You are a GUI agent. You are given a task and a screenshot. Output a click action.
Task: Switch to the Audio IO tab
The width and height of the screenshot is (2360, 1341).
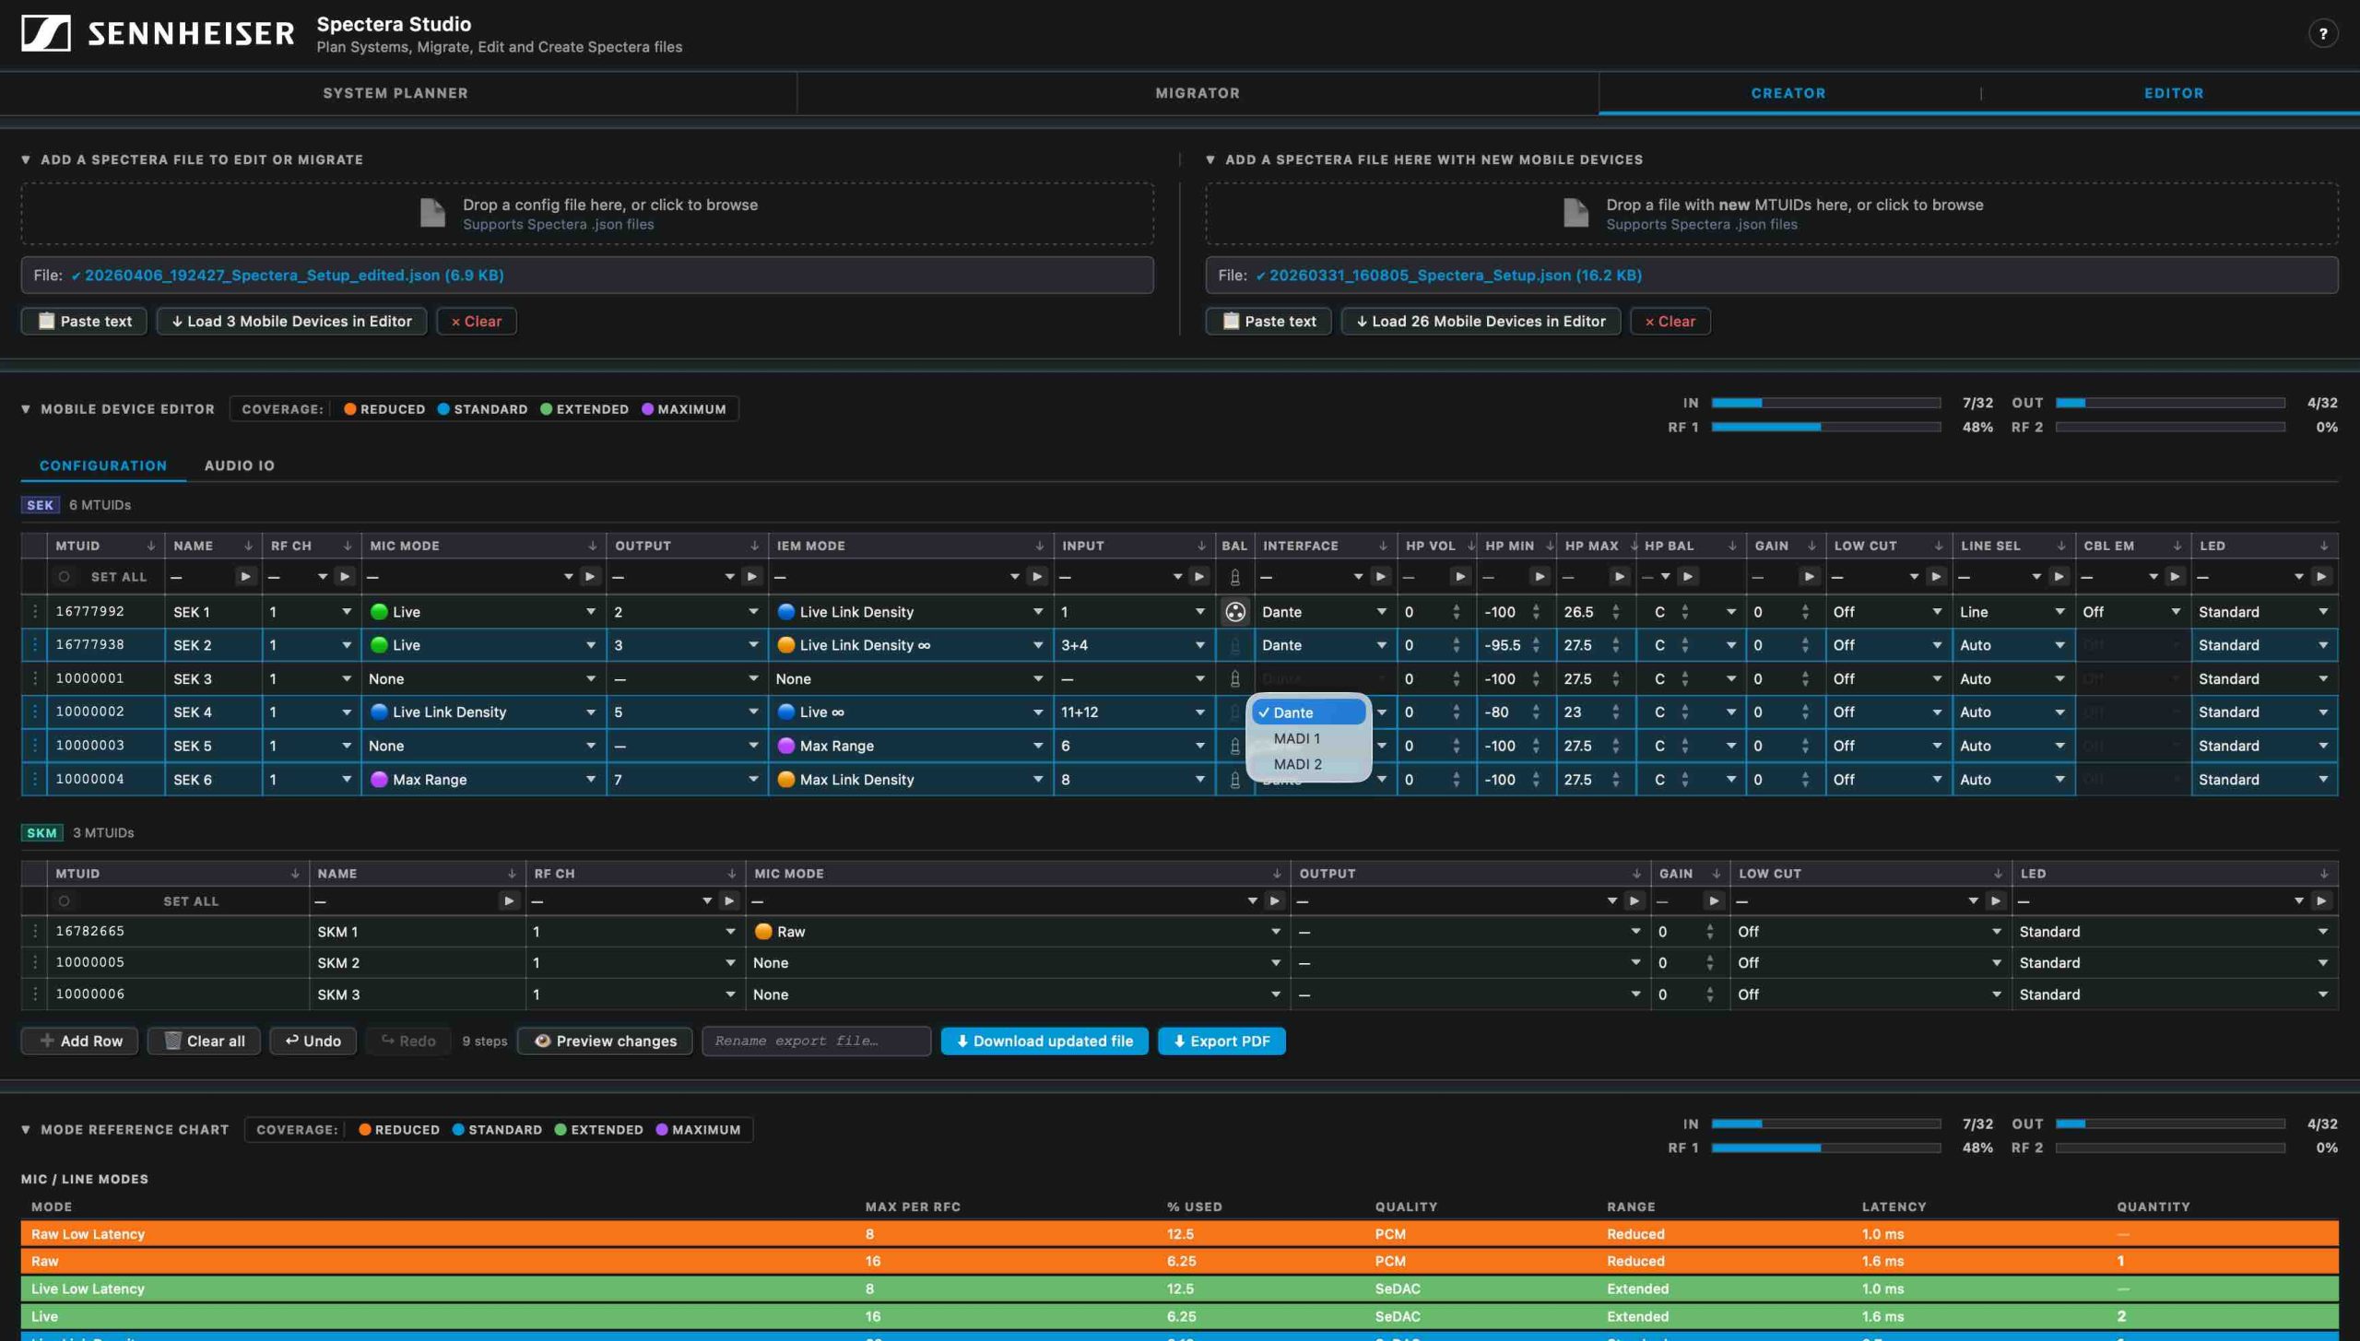tap(239, 465)
